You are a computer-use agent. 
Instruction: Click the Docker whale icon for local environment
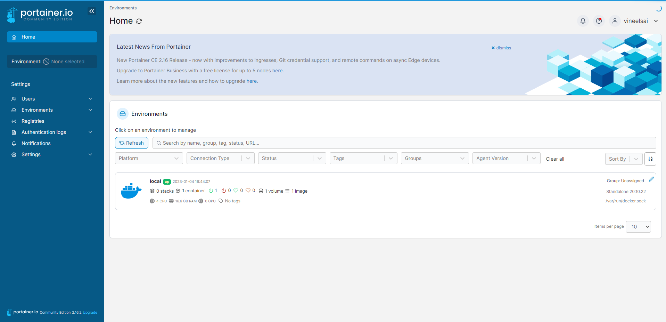[131, 191]
